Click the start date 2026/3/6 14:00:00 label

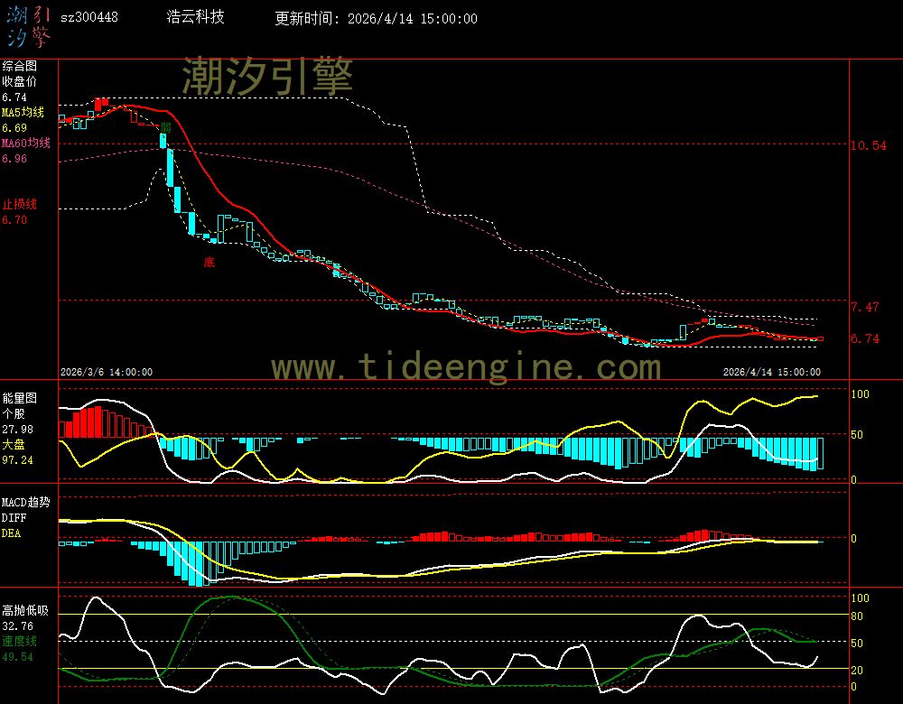click(107, 371)
